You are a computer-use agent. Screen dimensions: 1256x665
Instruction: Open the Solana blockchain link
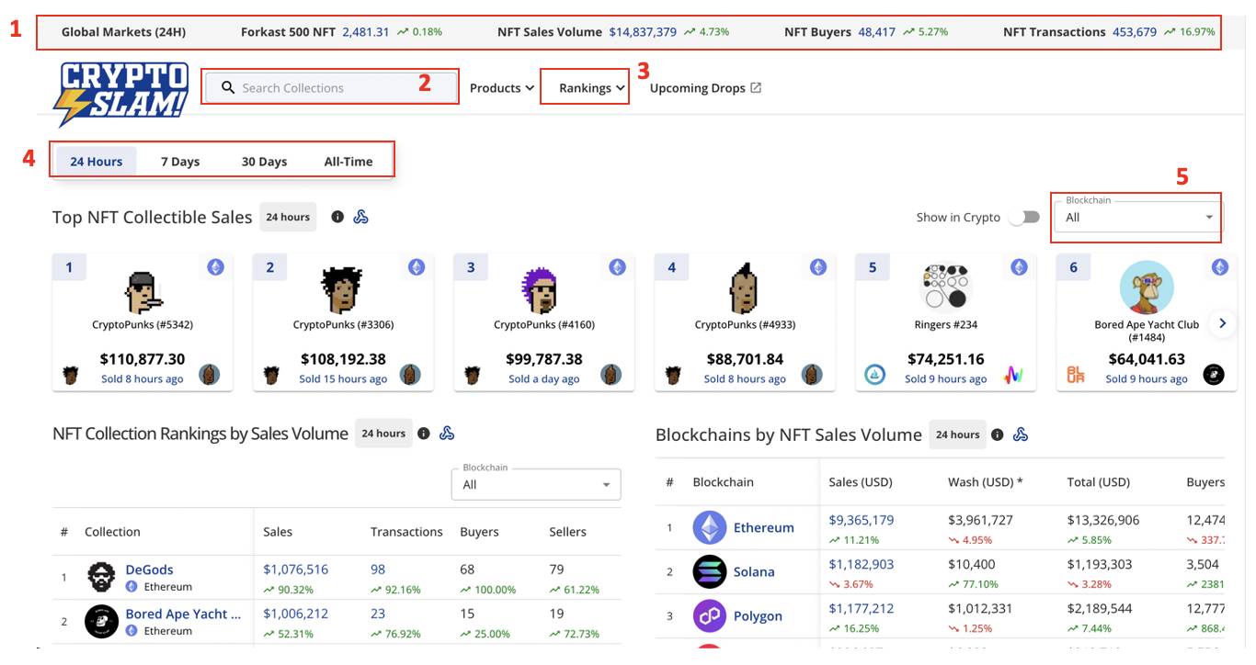(x=754, y=571)
